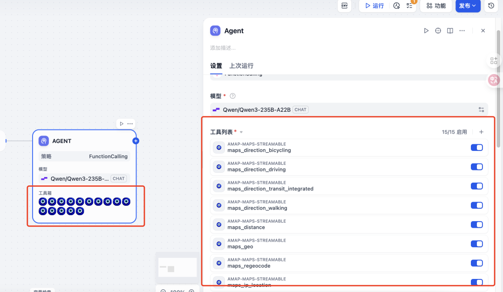Switch to the 设置 tab

tap(216, 66)
